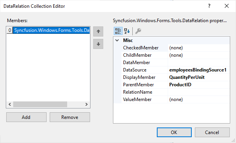236x143 pixels.
Task: Click members list scroll left arrow
Action: point(10,104)
